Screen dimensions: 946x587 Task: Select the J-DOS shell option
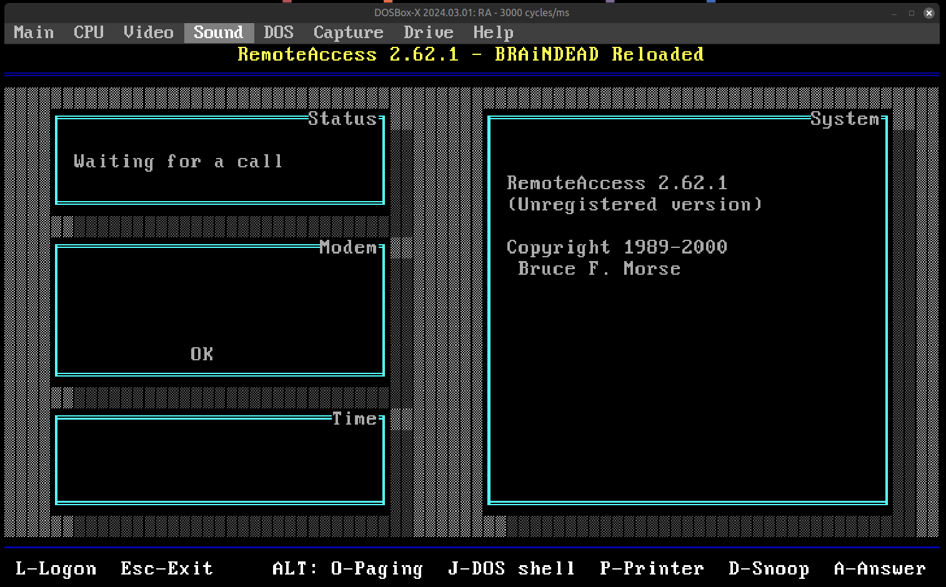511,568
